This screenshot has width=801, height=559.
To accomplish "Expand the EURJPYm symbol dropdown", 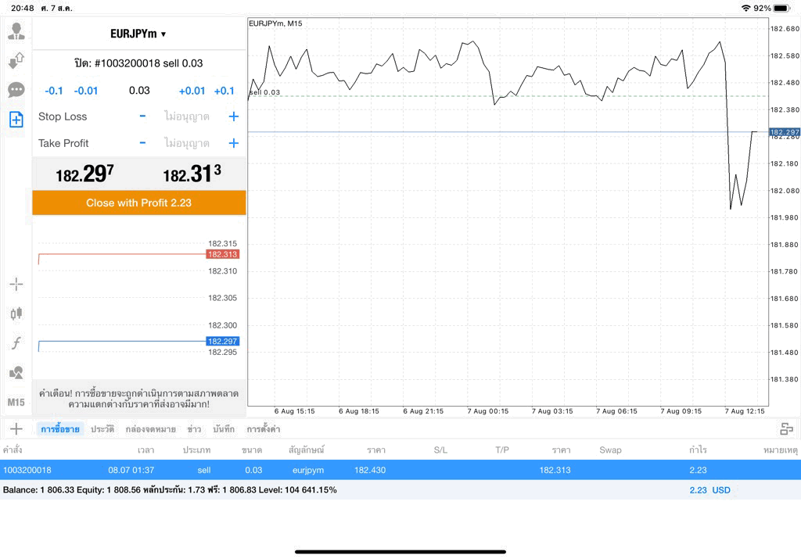I will (x=138, y=34).
